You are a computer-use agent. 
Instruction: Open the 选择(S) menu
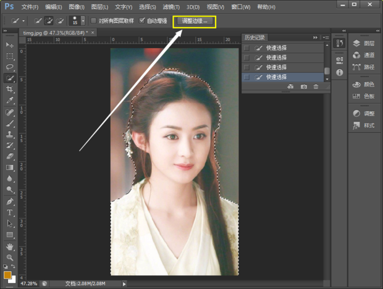pyautogui.click(x=147, y=7)
